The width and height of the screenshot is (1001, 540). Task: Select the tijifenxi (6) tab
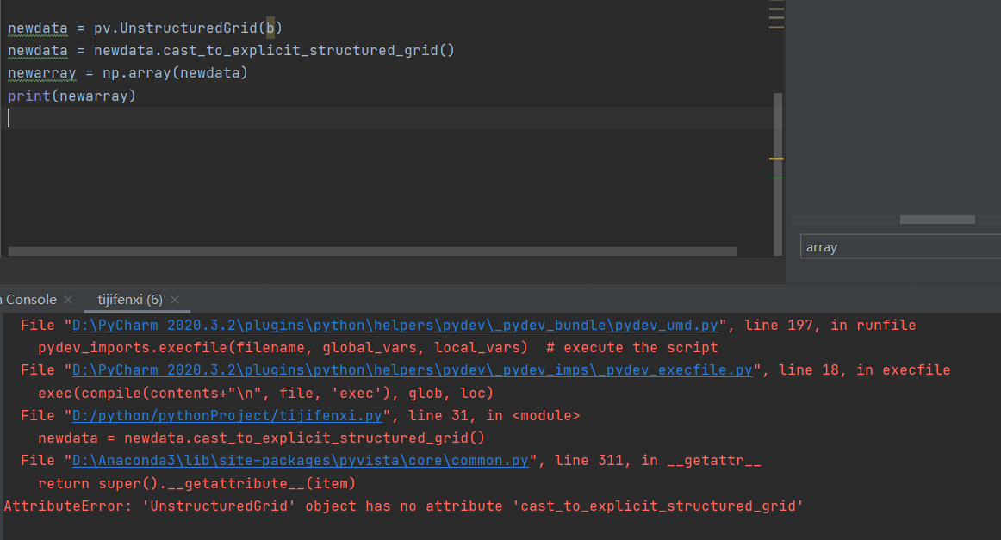click(129, 300)
